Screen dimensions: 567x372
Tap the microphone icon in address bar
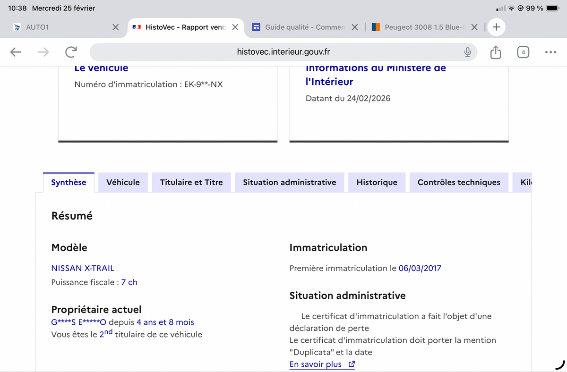click(468, 52)
